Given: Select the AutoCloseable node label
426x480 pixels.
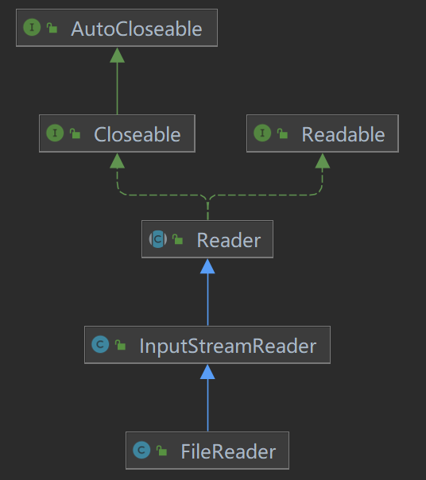Looking at the screenshot, I should [x=137, y=29].
